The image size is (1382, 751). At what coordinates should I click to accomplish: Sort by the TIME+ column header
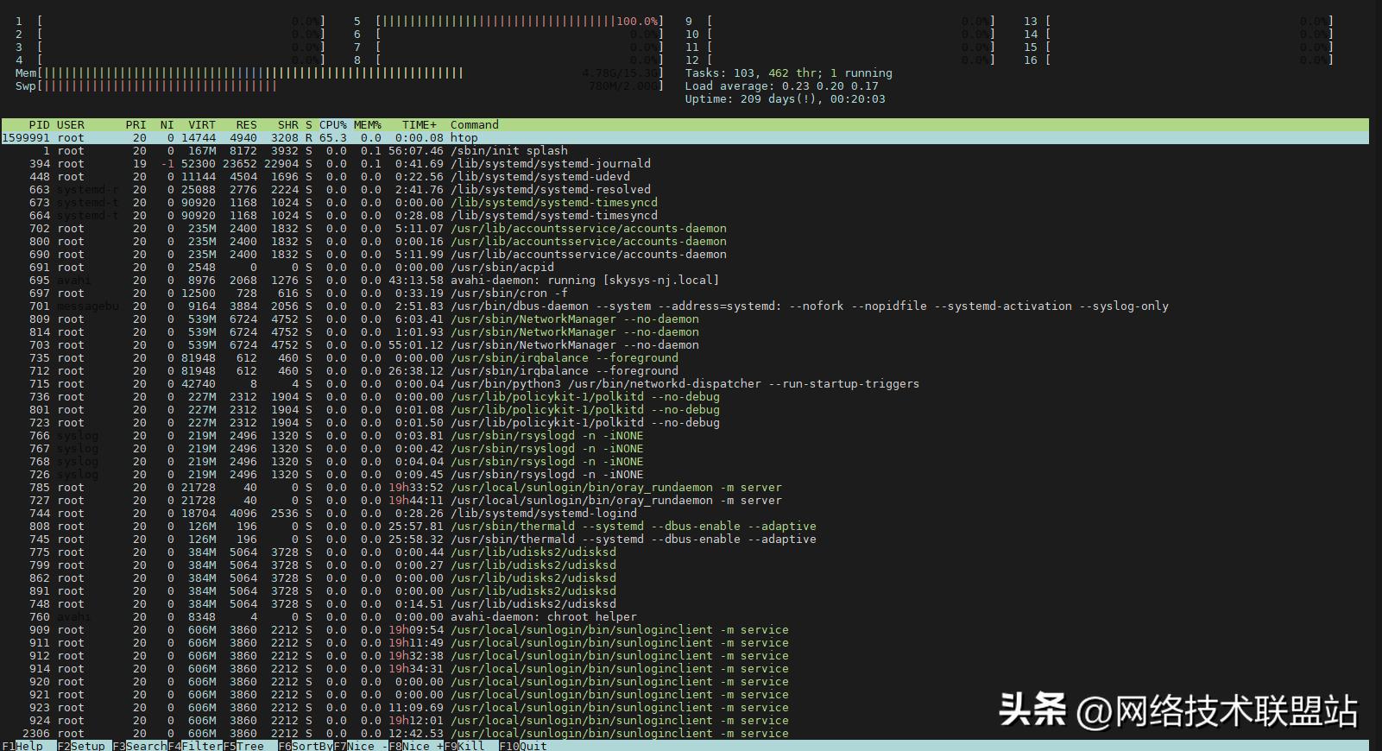pyautogui.click(x=419, y=125)
